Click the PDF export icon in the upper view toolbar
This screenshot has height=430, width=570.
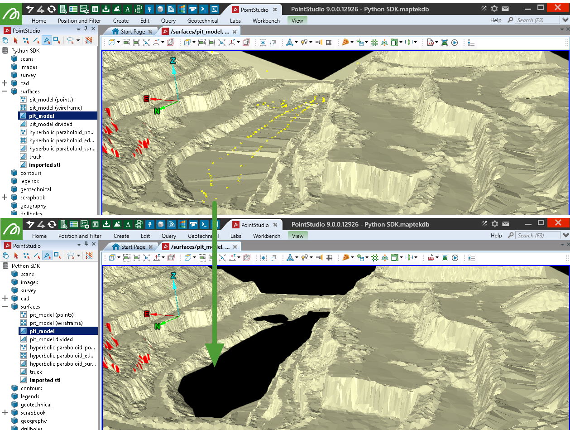click(430, 42)
